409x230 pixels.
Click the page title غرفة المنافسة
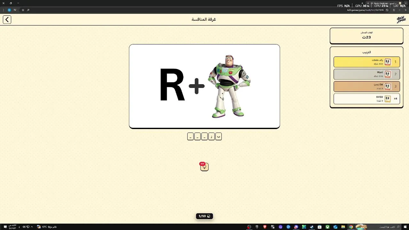(x=204, y=19)
